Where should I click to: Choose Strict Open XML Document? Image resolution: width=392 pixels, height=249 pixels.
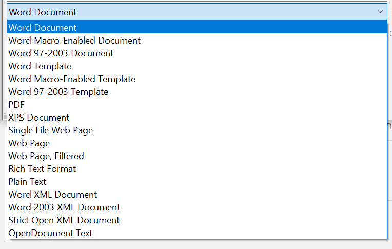click(x=64, y=220)
